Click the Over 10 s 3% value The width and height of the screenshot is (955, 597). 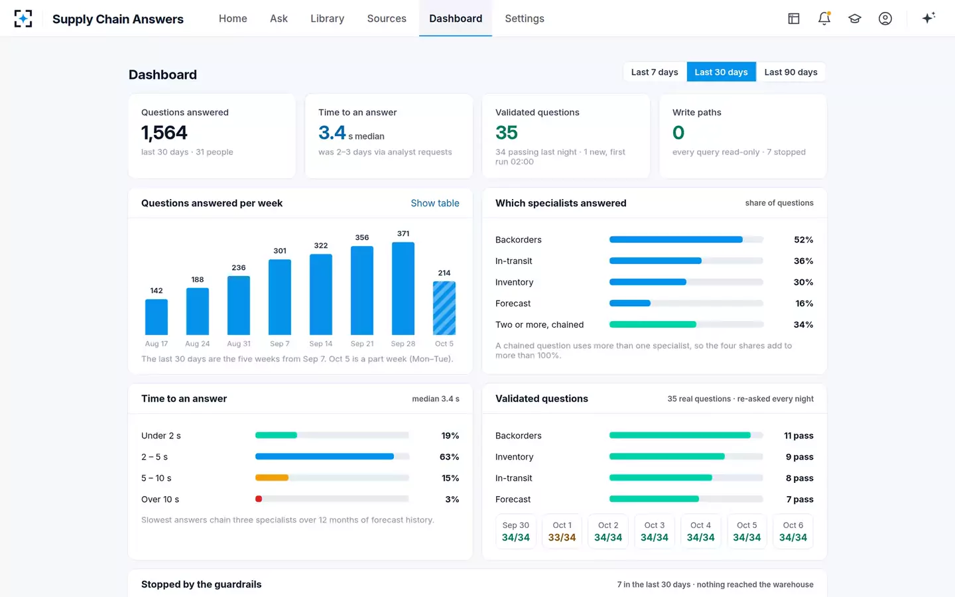452,499
